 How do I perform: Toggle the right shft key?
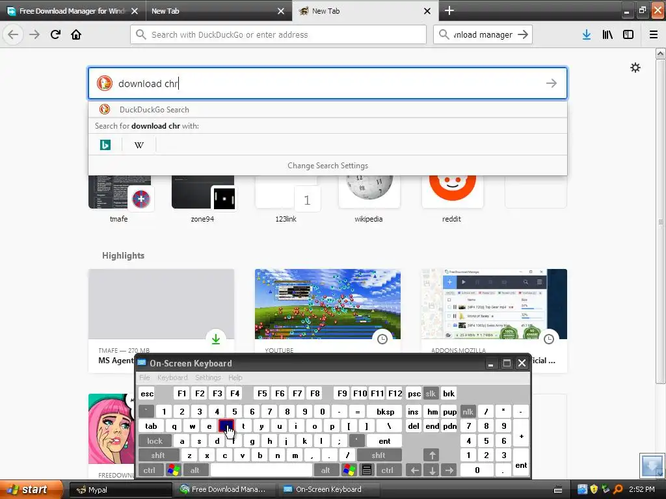(x=379, y=455)
